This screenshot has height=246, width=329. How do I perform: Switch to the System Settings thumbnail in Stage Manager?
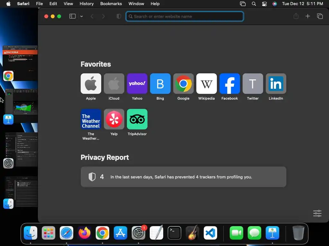[x=21, y=149]
